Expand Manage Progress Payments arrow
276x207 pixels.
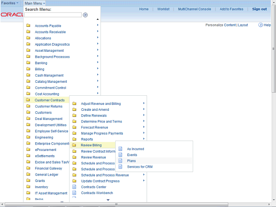[x=144, y=133]
